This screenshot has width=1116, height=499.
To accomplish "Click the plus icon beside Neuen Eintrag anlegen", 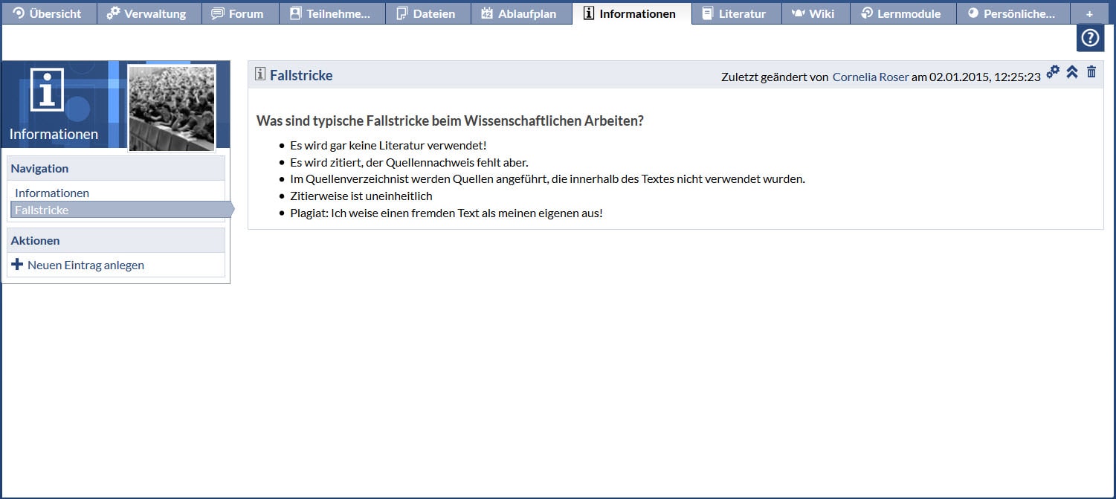I will (18, 265).
